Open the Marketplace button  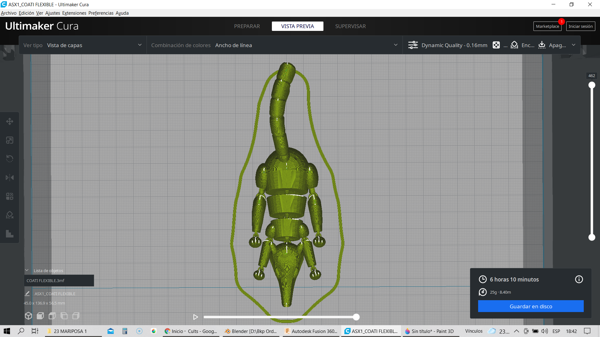click(547, 26)
